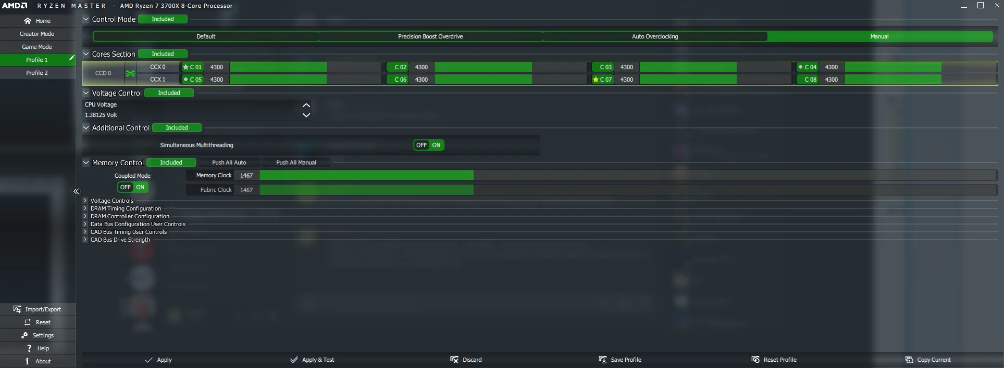The image size is (1004, 368).
Task: Expand CAD Bus Drive Strength
Action: point(85,240)
